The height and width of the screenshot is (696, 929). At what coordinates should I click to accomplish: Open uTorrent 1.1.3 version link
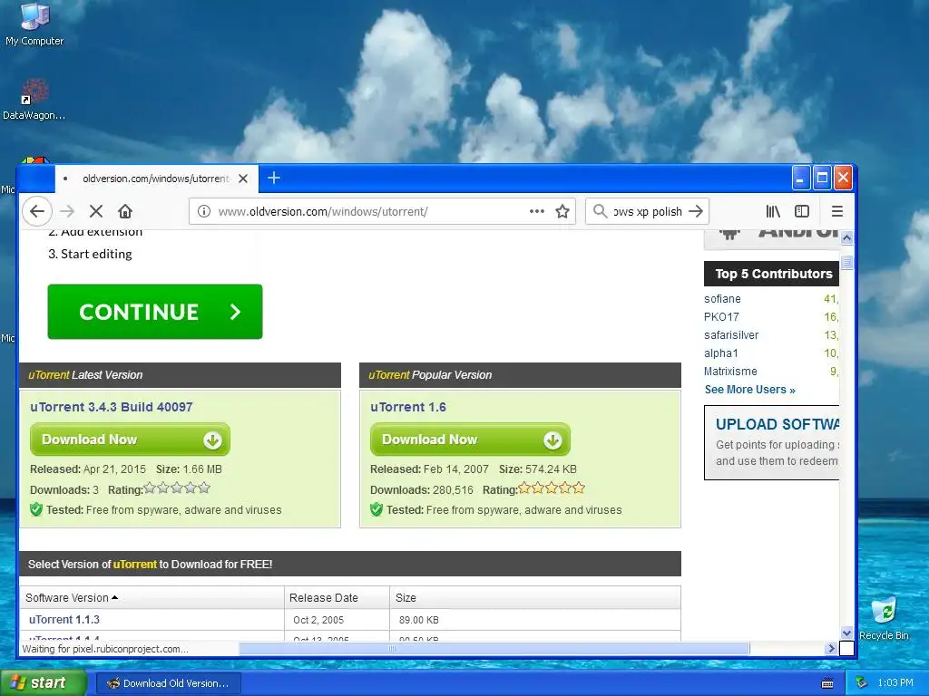pyautogui.click(x=64, y=620)
